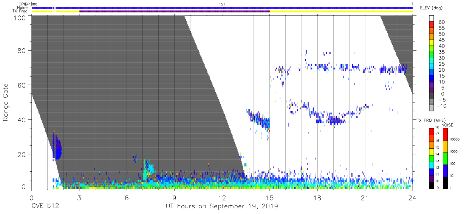Click the x-axis tick label '12'
This screenshot has width=464, height=214.
[x=222, y=198]
